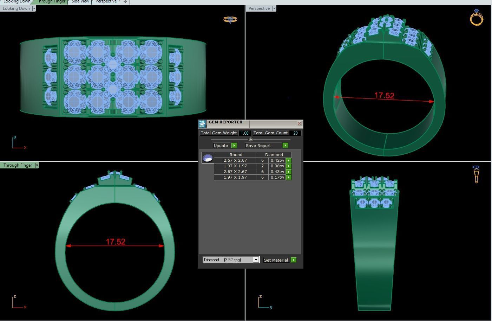Click the perspective ring view icon

[x=477, y=17]
